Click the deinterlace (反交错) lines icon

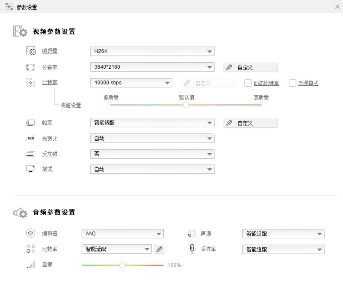pyautogui.click(x=30, y=154)
